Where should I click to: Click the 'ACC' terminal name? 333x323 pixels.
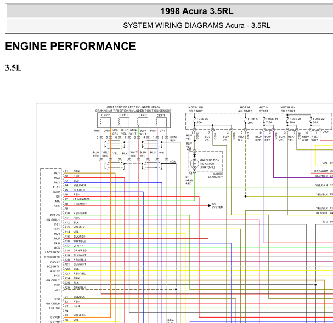click(57, 206)
